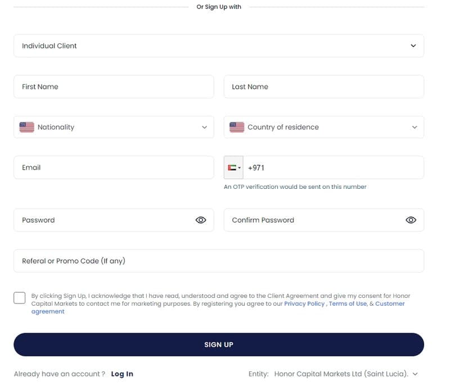Open the UAE flag phone country selector
The width and height of the screenshot is (450, 385).
pyautogui.click(x=233, y=167)
